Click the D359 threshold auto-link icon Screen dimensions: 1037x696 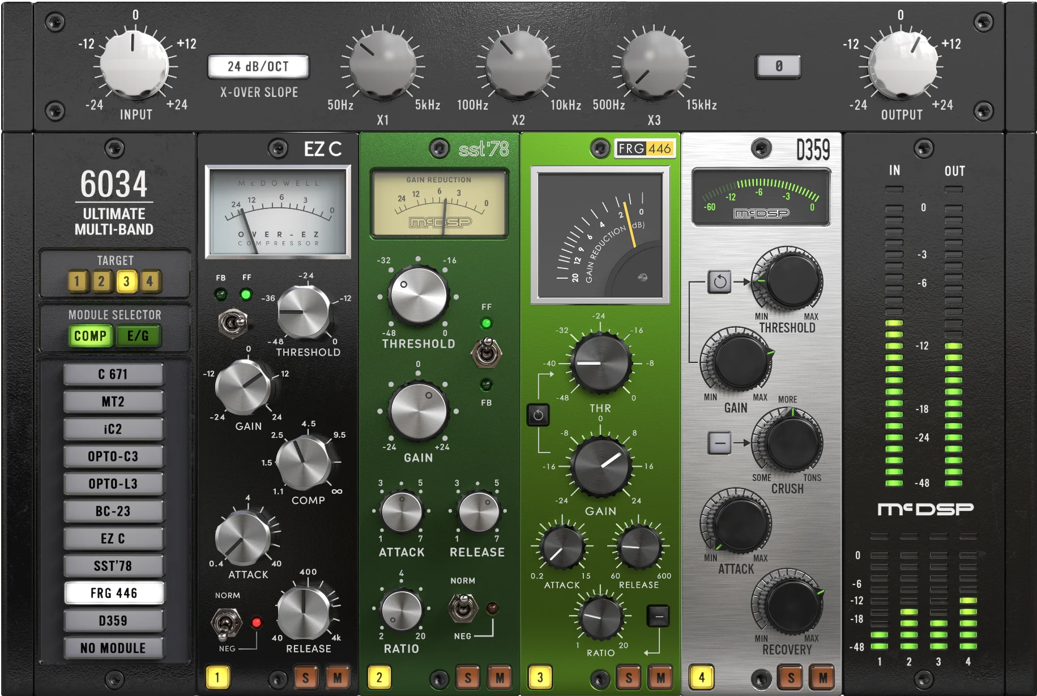tap(720, 281)
